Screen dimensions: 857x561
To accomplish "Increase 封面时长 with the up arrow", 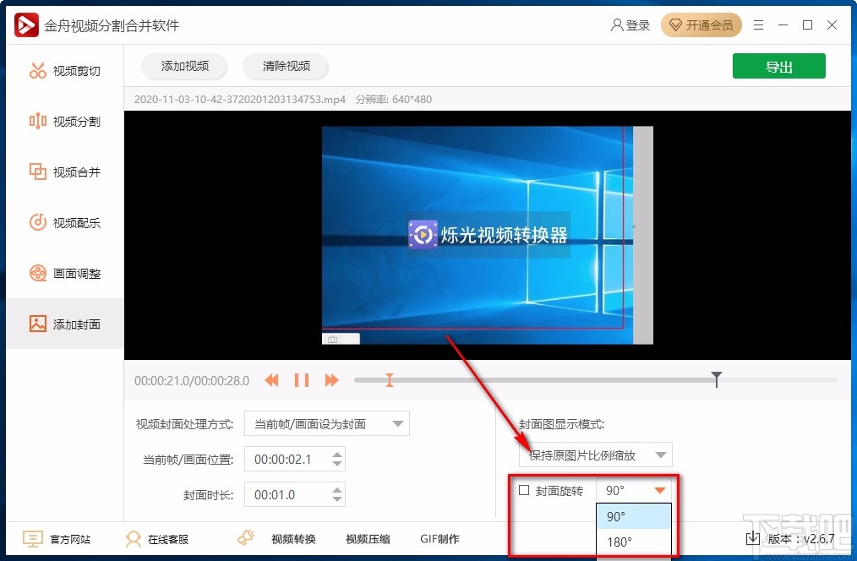I will tap(337, 489).
